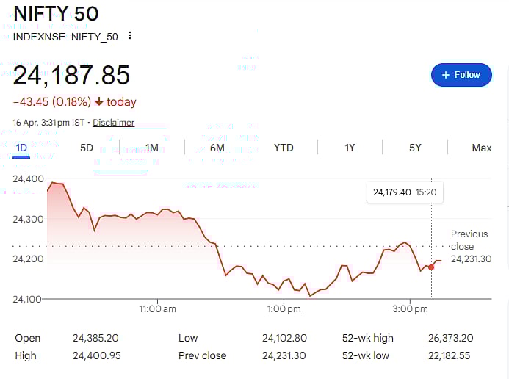Image resolution: width=509 pixels, height=379 pixels.
Task: Follow the NIFTY 50 index
Action: [461, 75]
